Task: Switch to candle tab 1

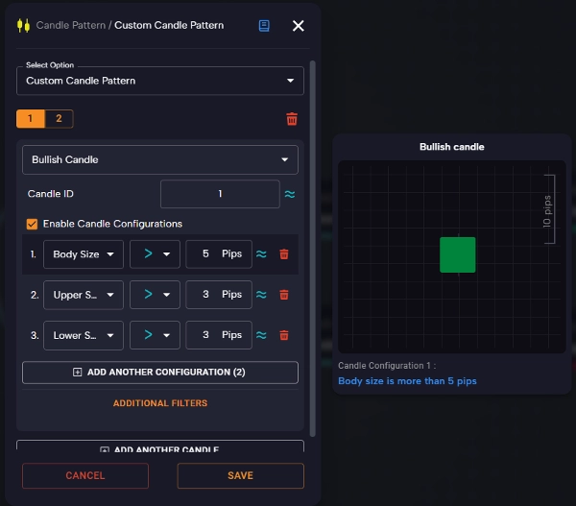Action: [x=31, y=119]
